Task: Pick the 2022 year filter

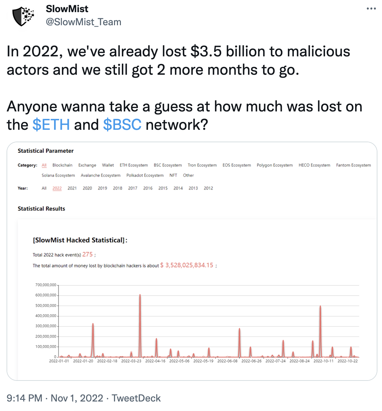Action: [57, 188]
